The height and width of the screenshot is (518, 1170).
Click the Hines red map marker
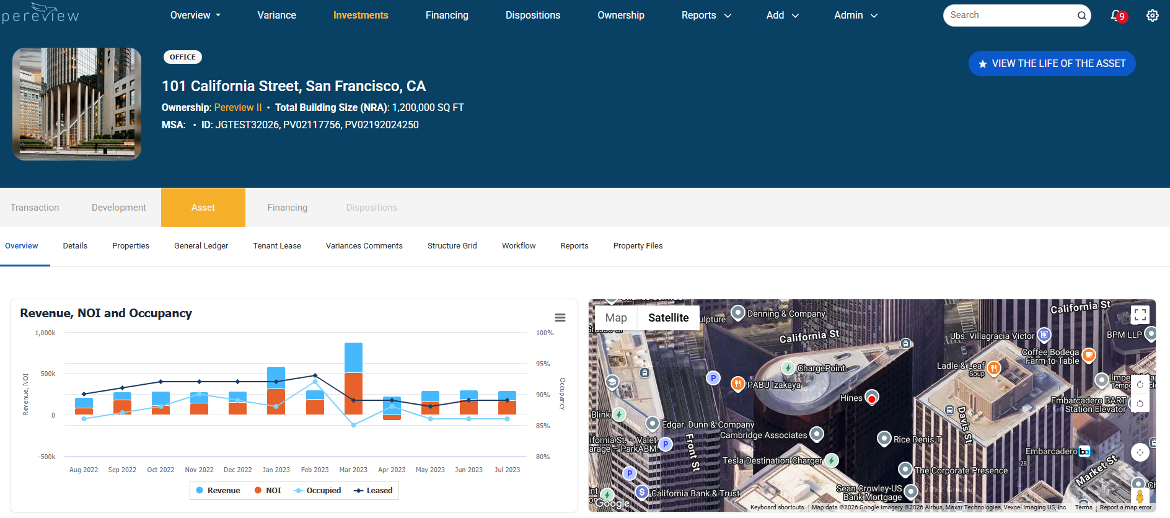coord(871,398)
